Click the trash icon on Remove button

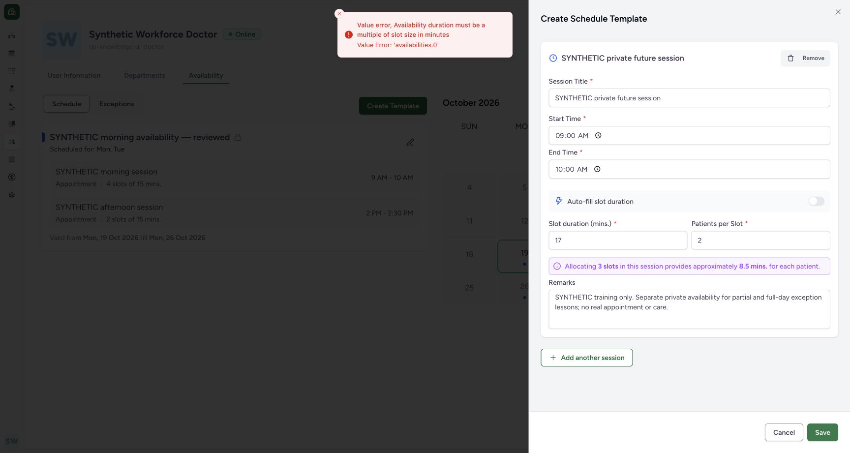(x=790, y=58)
